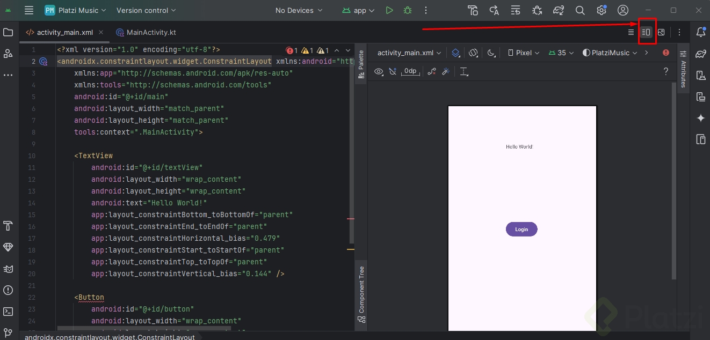
Task: Toggle night mode in the design toolbar
Action: tap(491, 53)
